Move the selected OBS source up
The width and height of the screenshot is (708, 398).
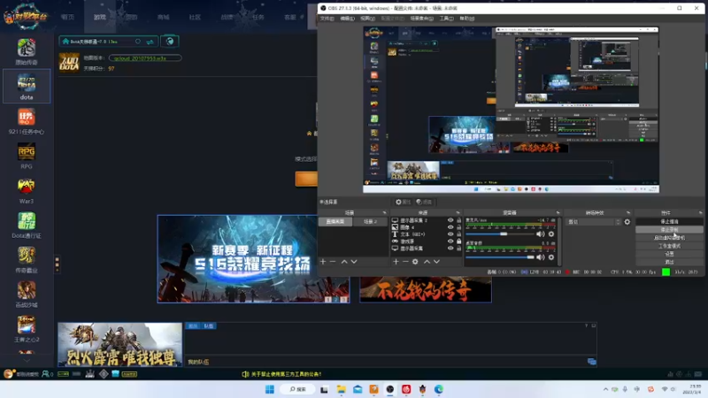click(427, 261)
